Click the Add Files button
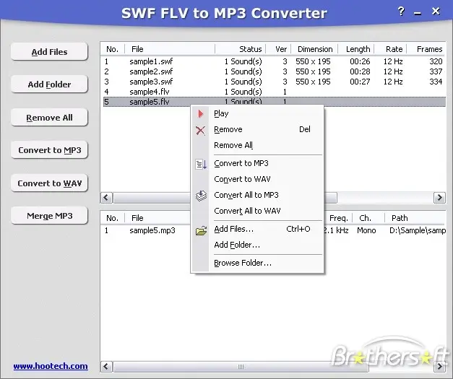This screenshot has width=453, height=379. coord(49,52)
